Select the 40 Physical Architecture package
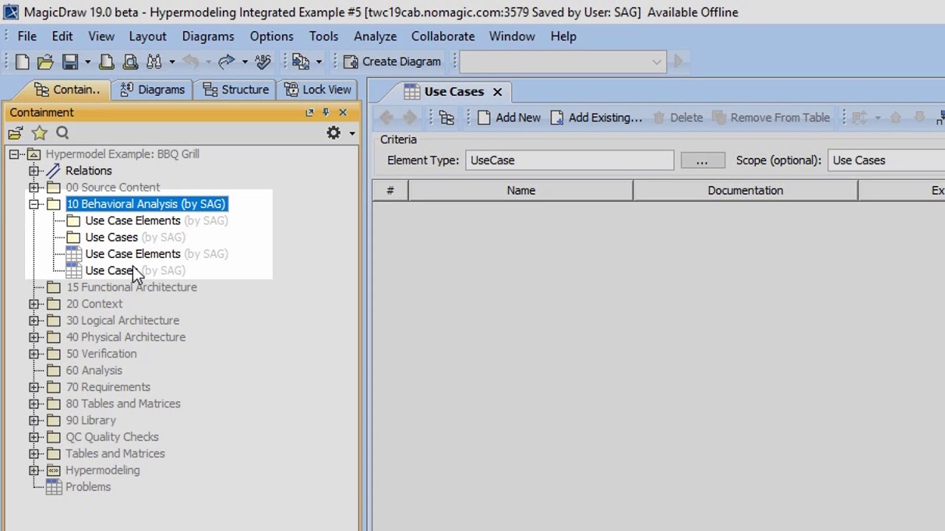 (126, 337)
